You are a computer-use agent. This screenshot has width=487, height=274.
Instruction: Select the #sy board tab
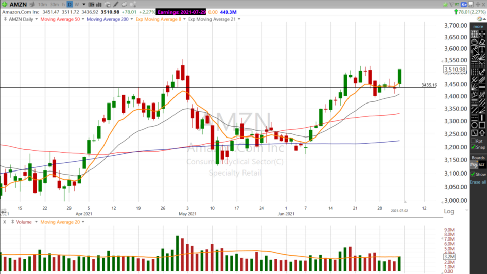(474, 164)
